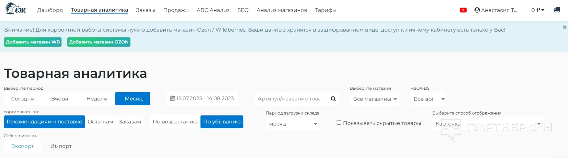Open the calendar date range picker

(x=202, y=99)
